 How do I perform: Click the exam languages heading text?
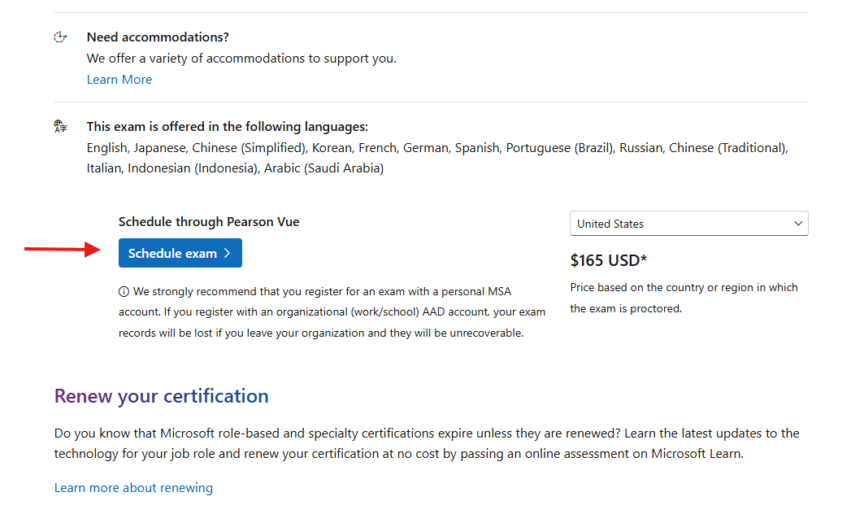pos(228,127)
